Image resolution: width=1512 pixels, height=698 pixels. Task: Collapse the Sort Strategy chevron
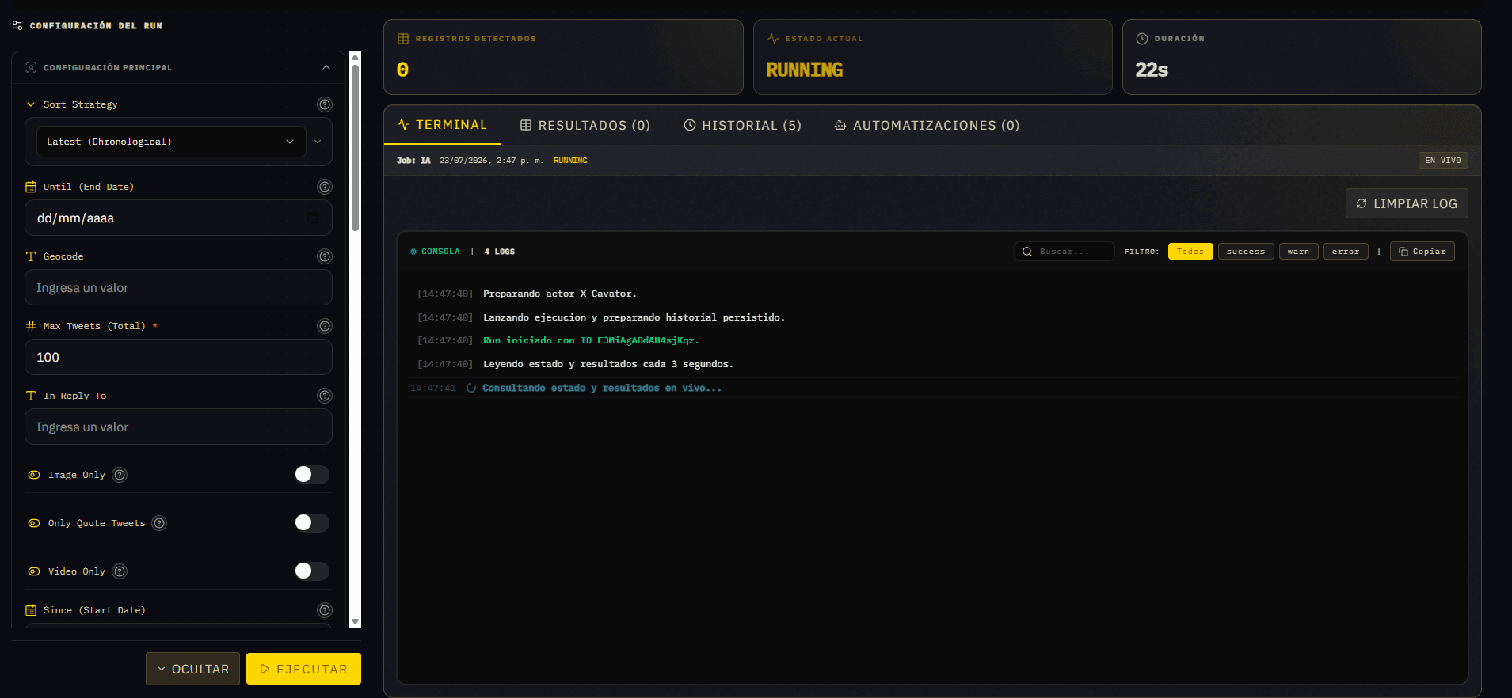click(31, 104)
